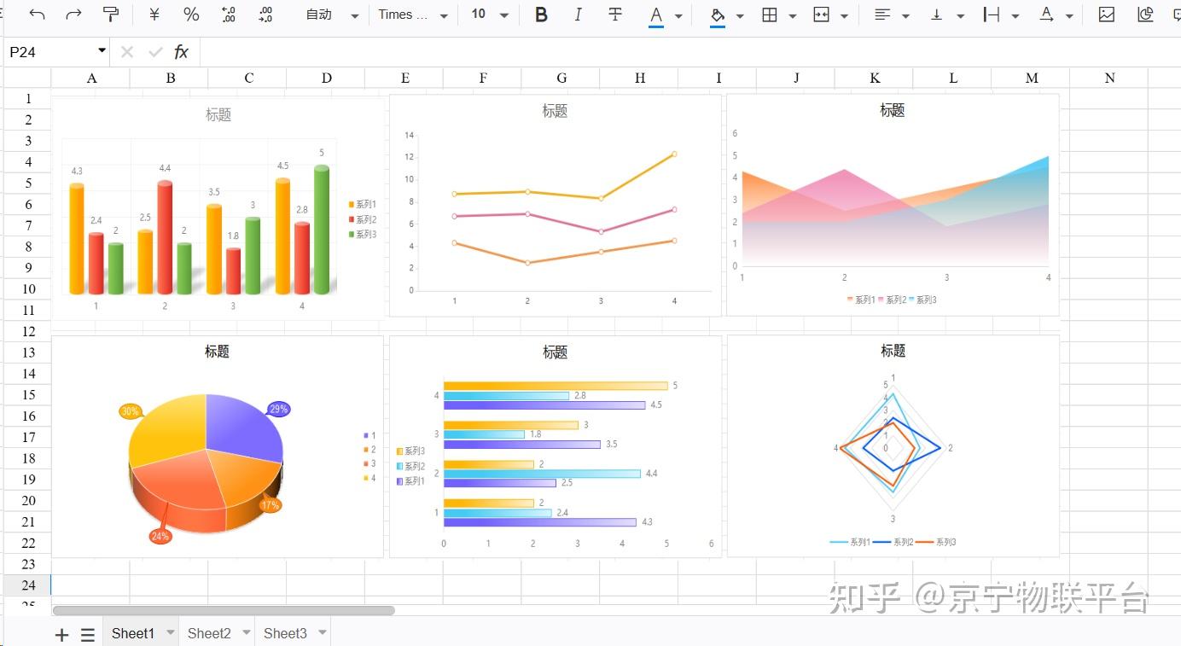Toggle italic formatting
The width and height of the screenshot is (1181, 646).
click(x=578, y=15)
